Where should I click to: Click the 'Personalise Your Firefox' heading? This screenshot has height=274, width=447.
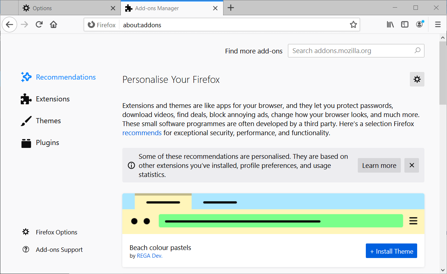pyautogui.click(x=171, y=80)
